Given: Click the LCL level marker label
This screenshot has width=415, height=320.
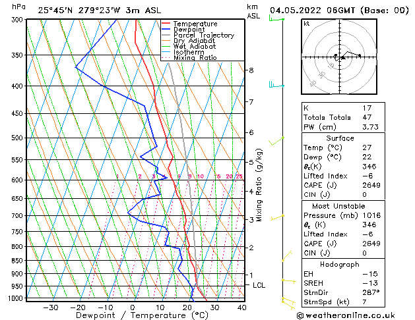Looking at the screenshot, I should coord(259,285).
